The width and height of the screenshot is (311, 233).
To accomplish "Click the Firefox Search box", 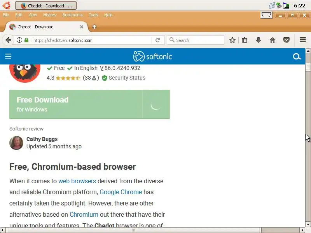I will [196, 40].
